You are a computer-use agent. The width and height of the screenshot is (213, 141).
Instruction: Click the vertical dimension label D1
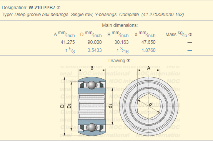pyautogui.click(x=69, y=106)
